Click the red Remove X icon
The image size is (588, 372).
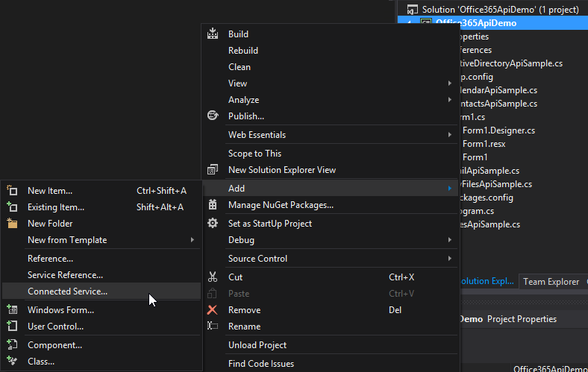click(213, 310)
